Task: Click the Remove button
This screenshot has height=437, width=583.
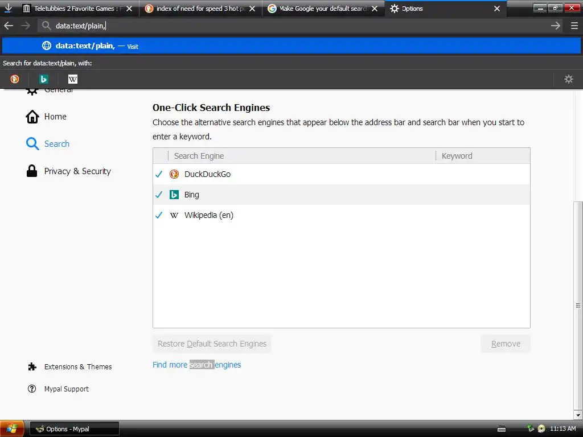Action: tap(506, 344)
